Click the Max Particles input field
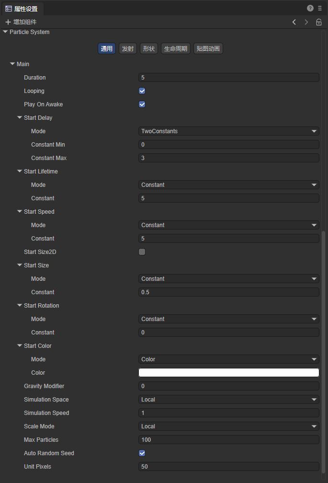Image resolution: width=328 pixels, height=483 pixels. 228,440
